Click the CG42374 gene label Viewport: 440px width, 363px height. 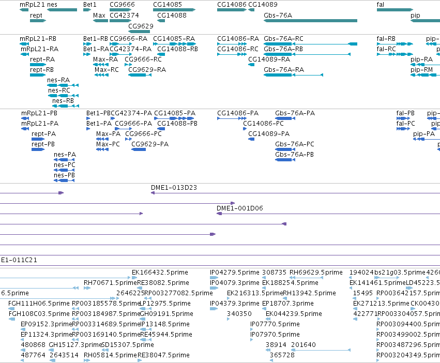pos(124,16)
